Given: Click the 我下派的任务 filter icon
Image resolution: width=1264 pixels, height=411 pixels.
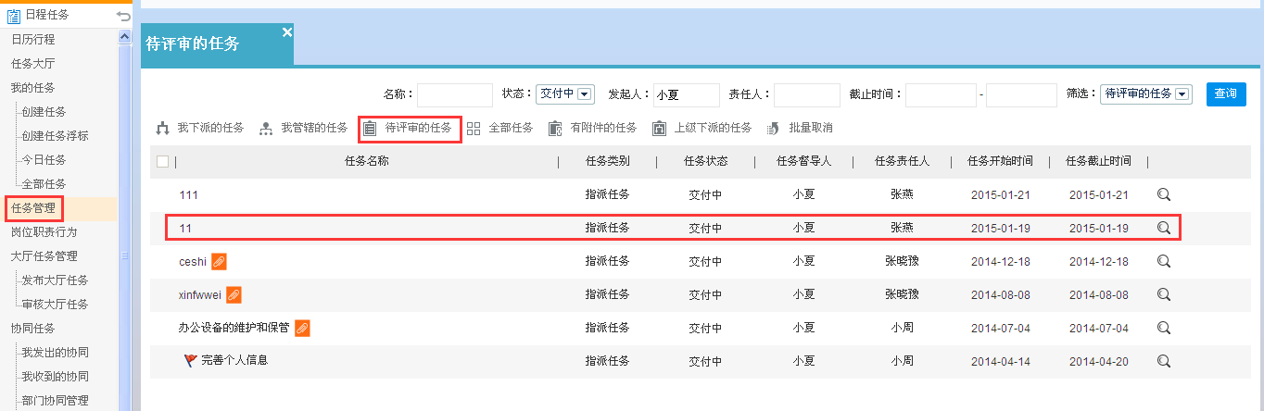Looking at the screenshot, I should [x=163, y=128].
